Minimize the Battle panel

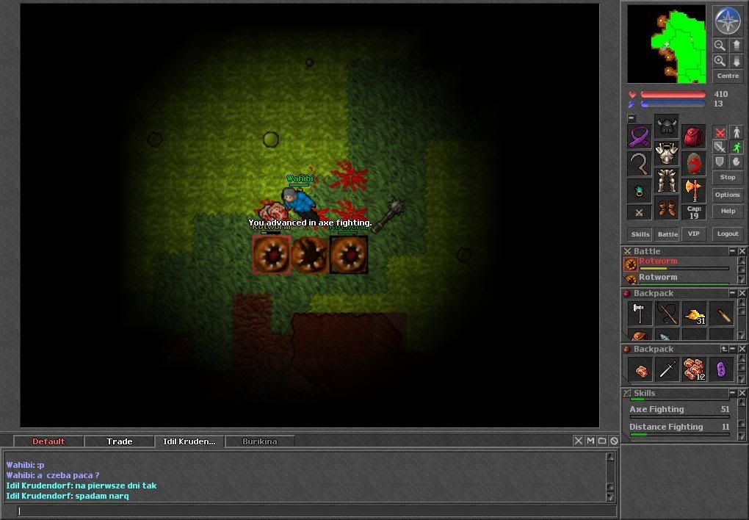[732, 251]
